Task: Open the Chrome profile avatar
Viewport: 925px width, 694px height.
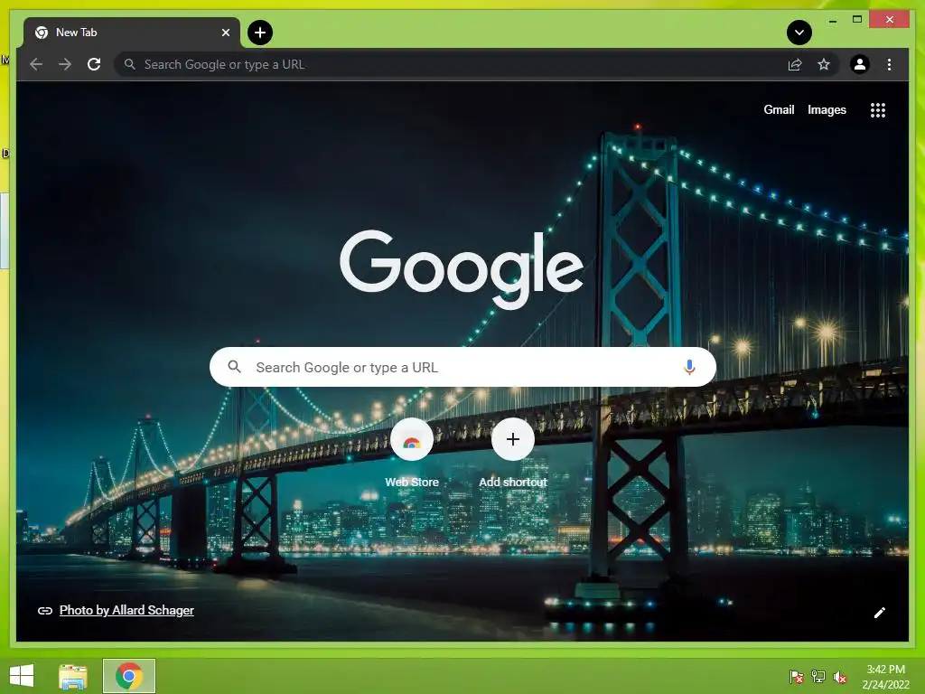Action: point(860,64)
